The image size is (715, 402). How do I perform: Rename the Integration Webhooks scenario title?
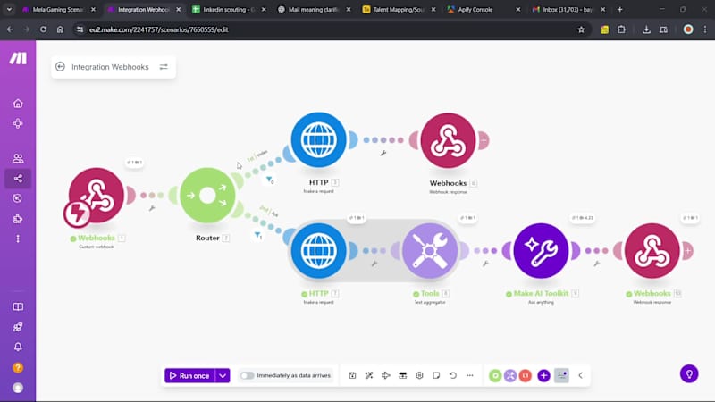pyautogui.click(x=110, y=67)
